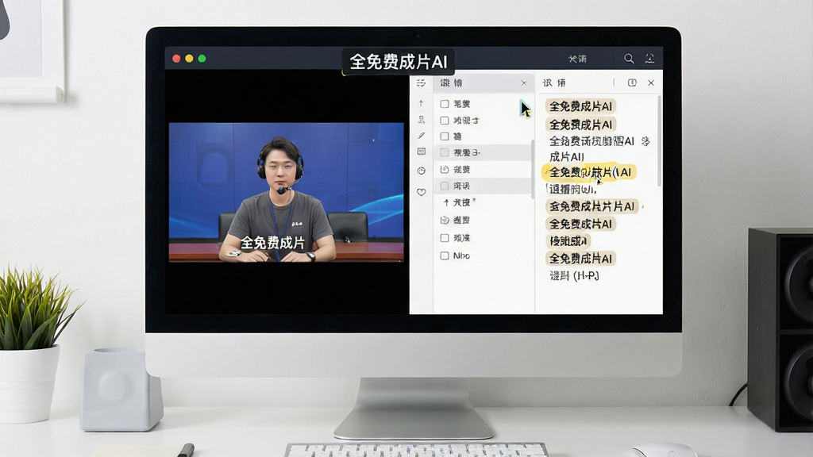This screenshot has height=457, width=813.
Task: Select the 全免费成片片片AI entry
Action: 591,206
